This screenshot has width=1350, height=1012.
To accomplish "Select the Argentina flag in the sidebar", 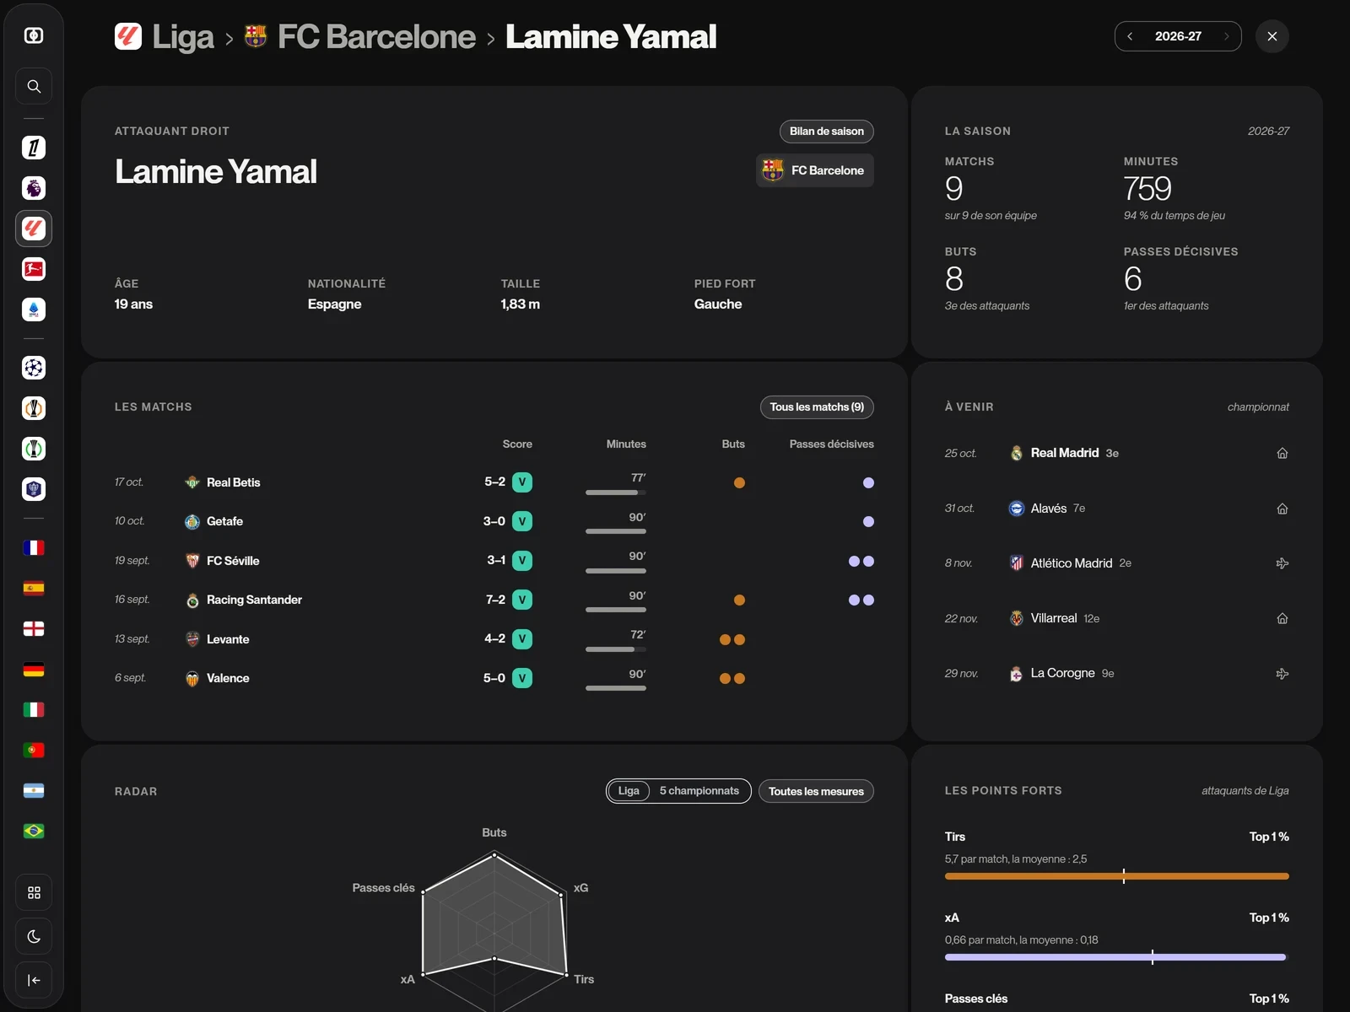I will 34,790.
